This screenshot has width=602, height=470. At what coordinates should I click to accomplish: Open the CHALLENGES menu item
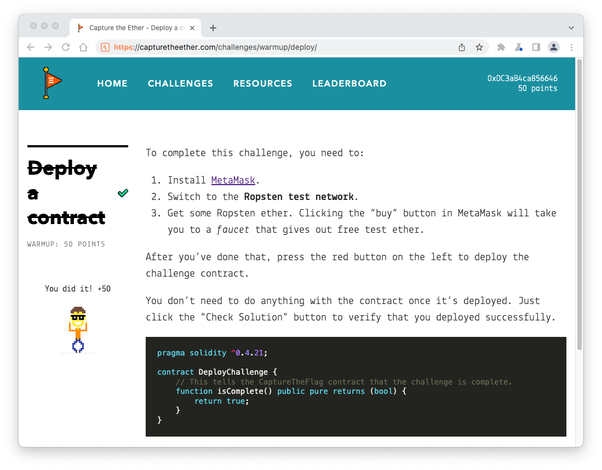pyautogui.click(x=180, y=83)
